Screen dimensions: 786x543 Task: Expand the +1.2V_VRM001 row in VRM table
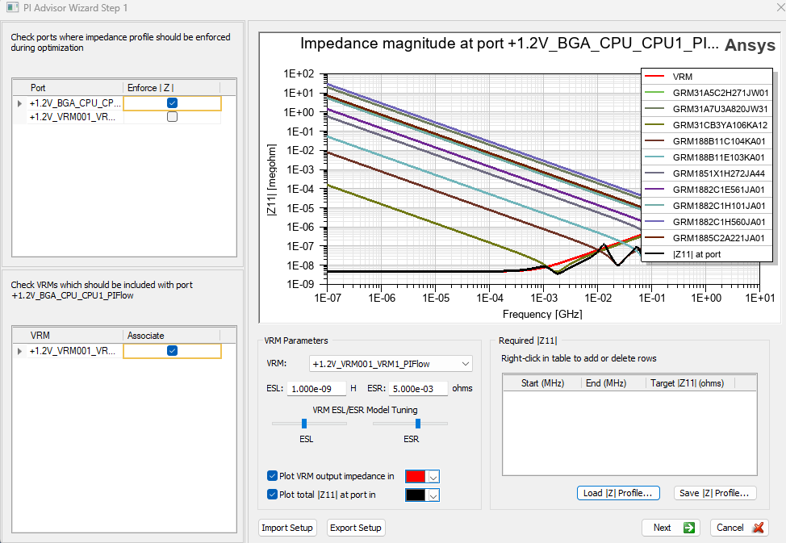[19, 351]
